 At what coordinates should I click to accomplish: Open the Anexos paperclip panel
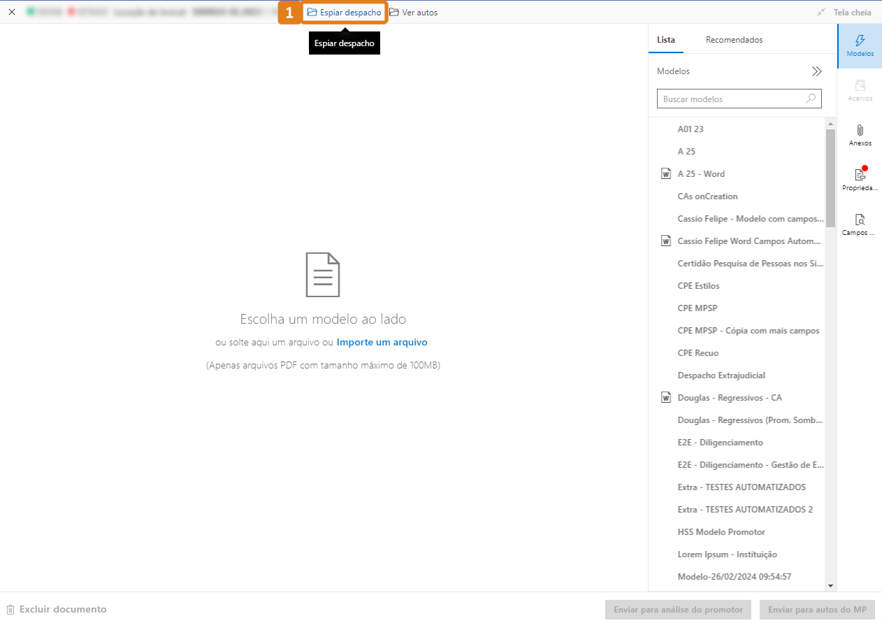pyautogui.click(x=860, y=134)
